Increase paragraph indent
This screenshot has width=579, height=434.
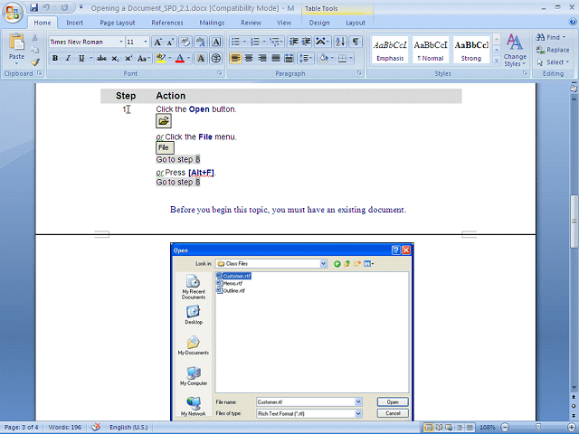click(x=306, y=42)
